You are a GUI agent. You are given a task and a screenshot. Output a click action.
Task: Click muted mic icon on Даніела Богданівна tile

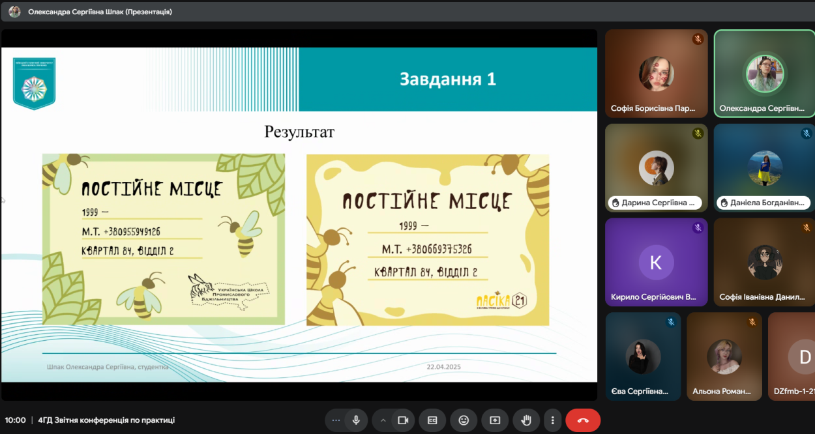pos(806,134)
